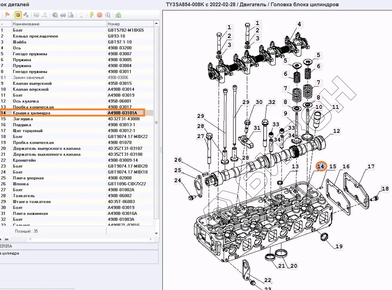Click the green money icon
392x290 pixels.
[118, 15]
